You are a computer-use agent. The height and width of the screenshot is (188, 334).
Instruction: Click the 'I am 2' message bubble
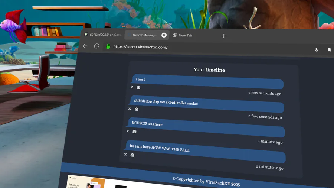pos(208,82)
